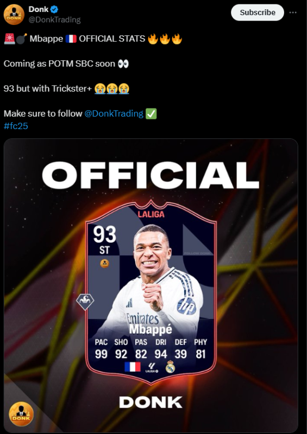Subscribe to Donk's account

point(258,12)
